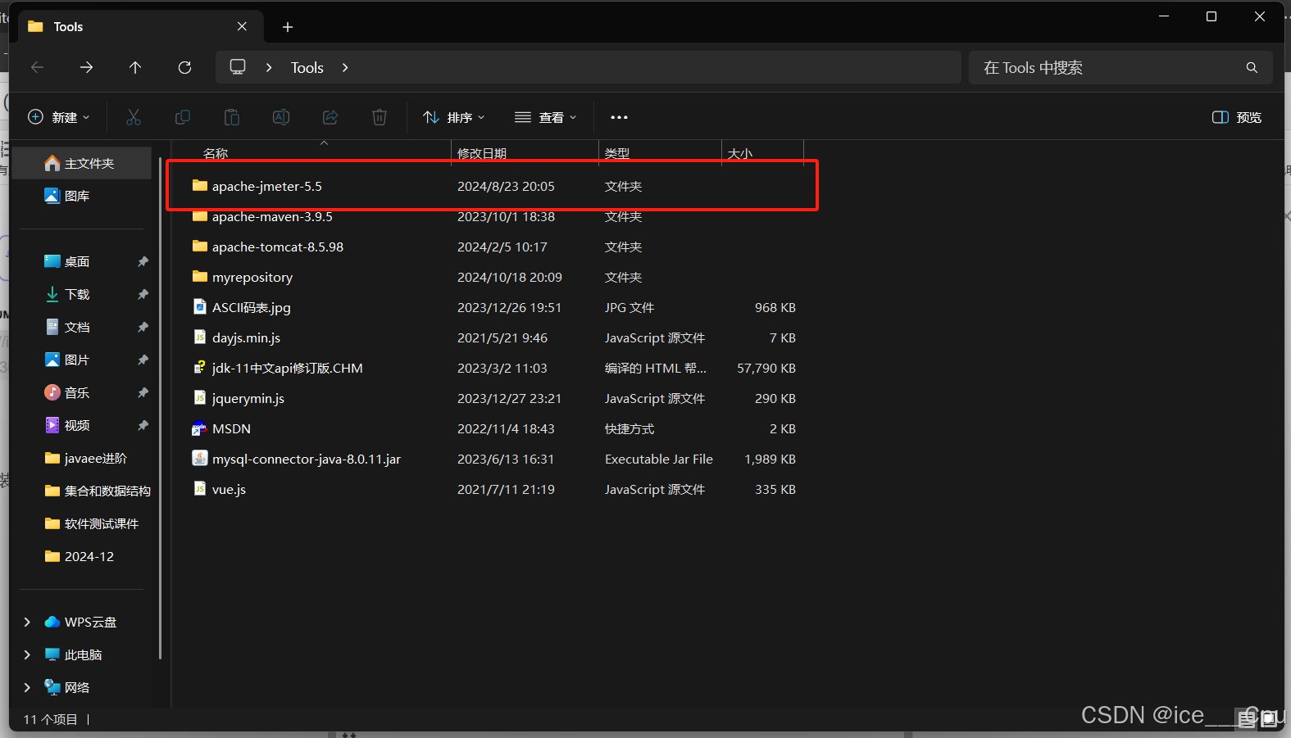Open the 排序 sort dropdown
1291x738 pixels.
[x=454, y=117]
